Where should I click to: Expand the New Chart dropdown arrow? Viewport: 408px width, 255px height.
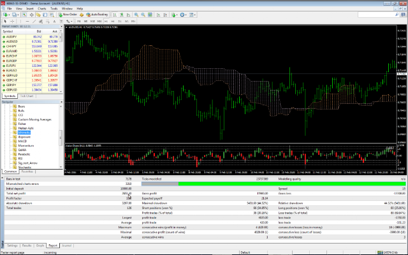tap(9, 15)
